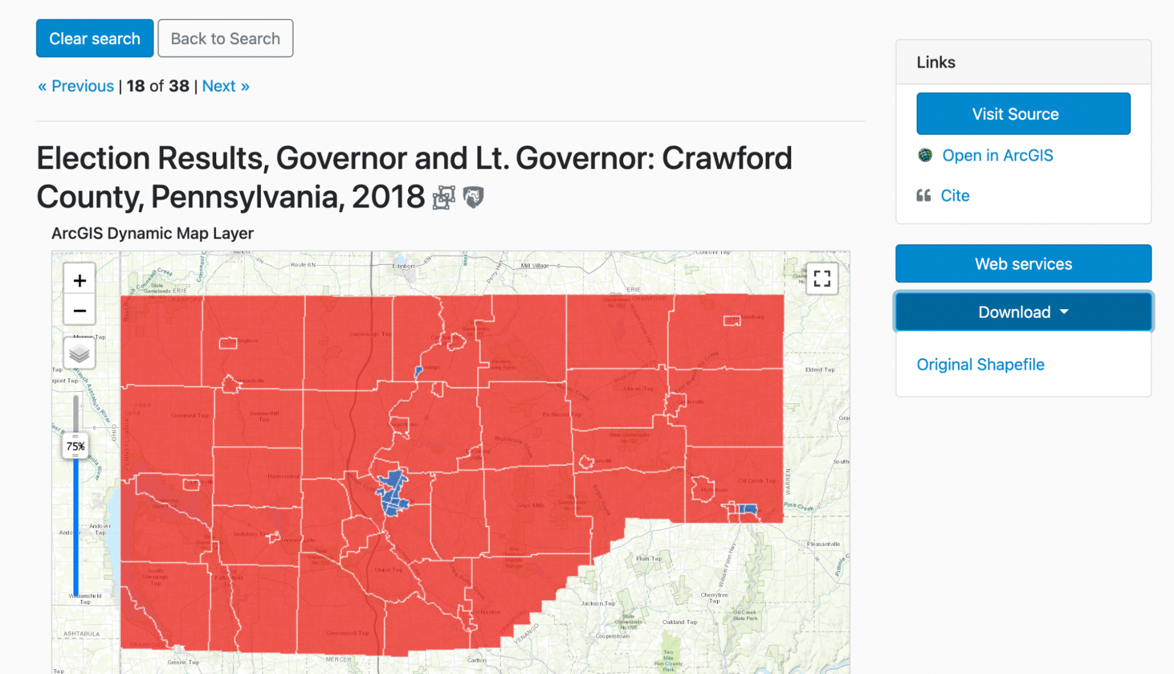The image size is (1174, 674).
Task: Toggle visibility of map base layer
Action: click(80, 352)
